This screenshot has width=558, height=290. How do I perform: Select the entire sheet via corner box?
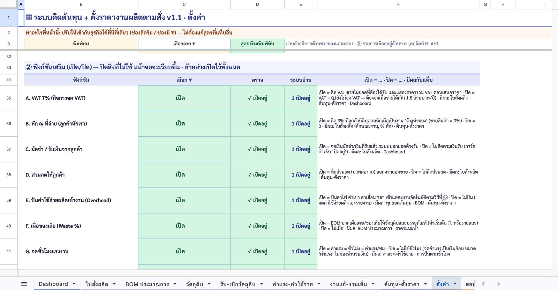[x=9, y=4]
